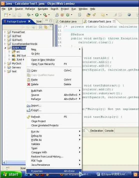The width and height of the screenshot is (139, 178).
Task: Open Package Explorer view menu triangle
Action: tap(51, 27)
